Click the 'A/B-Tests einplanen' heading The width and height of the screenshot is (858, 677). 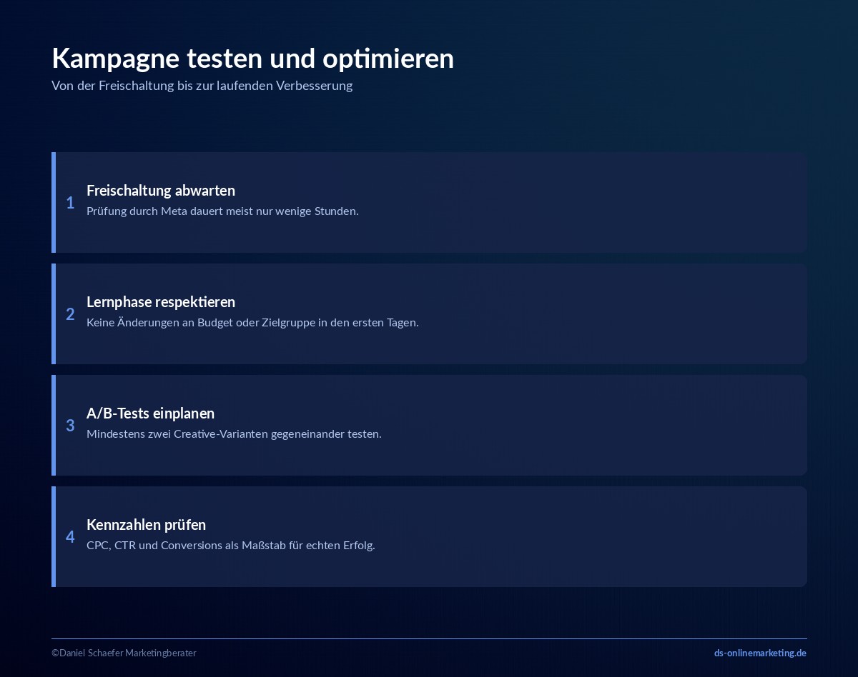[x=150, y=413]
